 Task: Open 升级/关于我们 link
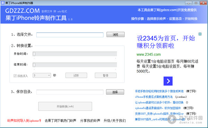(115, 121)
